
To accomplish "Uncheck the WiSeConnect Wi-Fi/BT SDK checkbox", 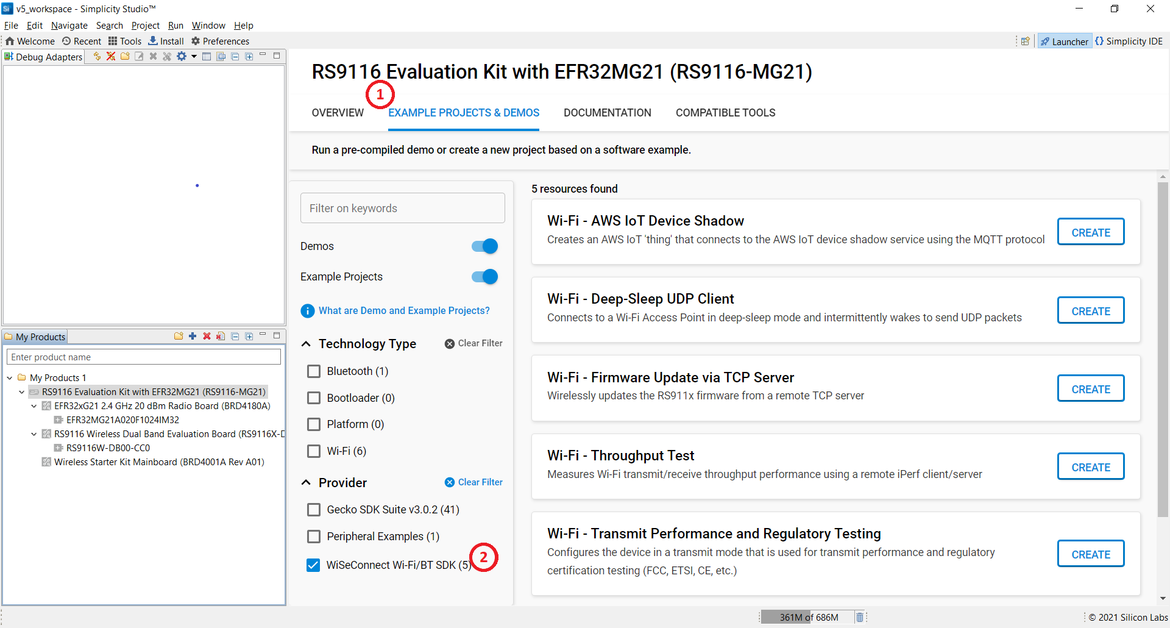I will pos(313,565).
